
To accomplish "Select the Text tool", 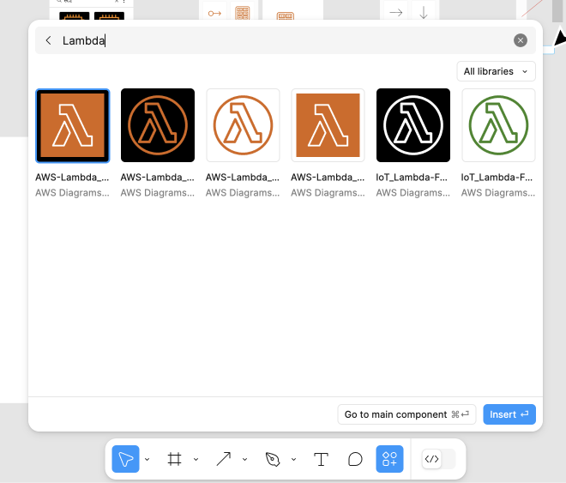I will pos(321,459).
